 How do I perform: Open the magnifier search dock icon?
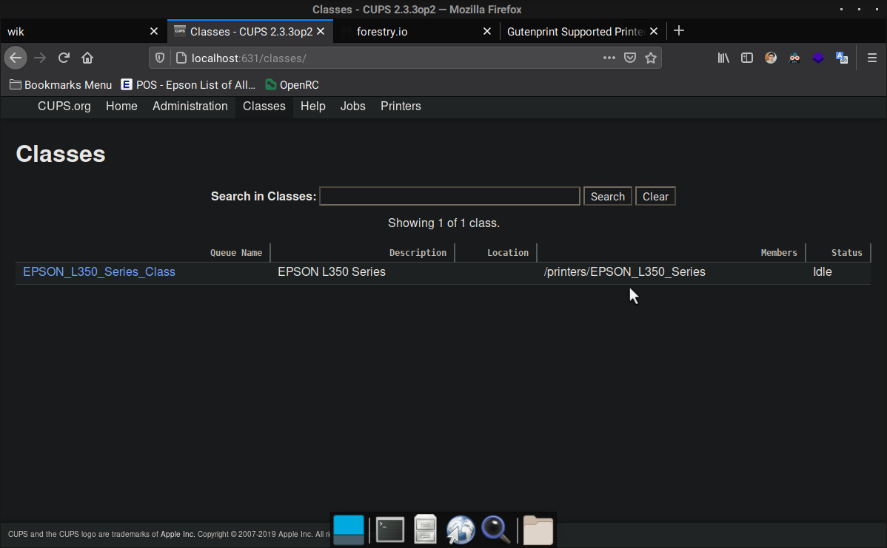(x=495, y=530)
